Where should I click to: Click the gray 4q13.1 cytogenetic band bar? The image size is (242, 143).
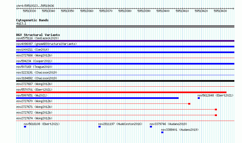tap(125, 26)
